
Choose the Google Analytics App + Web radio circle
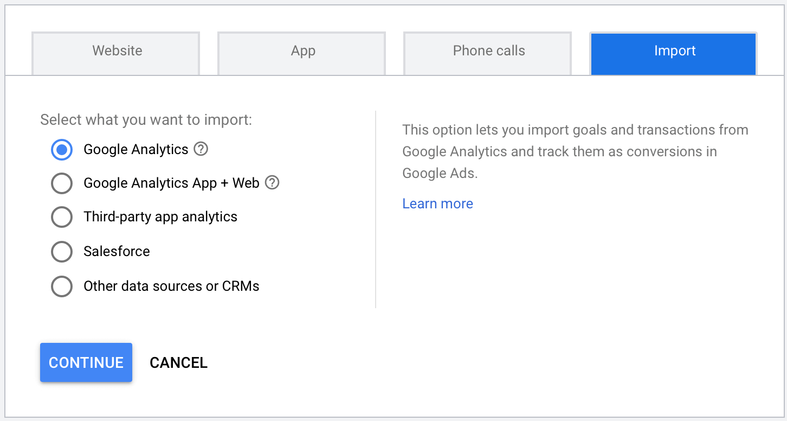click(x=62, y=183)
